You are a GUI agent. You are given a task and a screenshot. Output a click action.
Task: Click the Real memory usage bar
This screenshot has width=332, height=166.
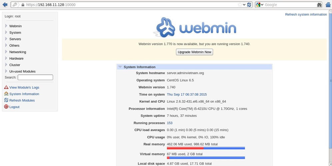206,148
